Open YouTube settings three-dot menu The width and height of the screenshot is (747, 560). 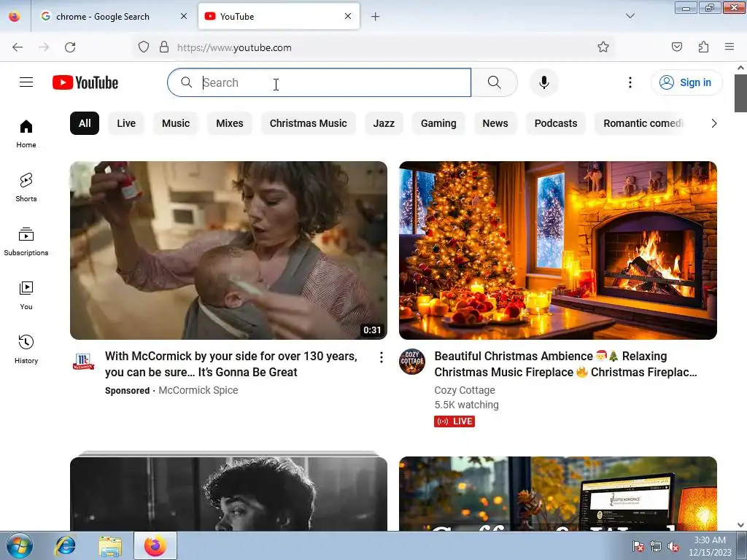[x=630, y=82]
